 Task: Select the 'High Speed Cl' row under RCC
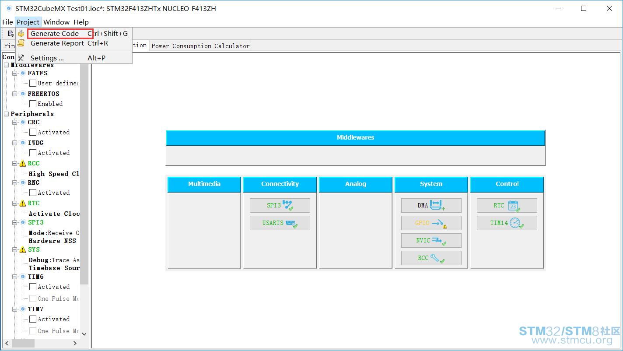[54, 174]
